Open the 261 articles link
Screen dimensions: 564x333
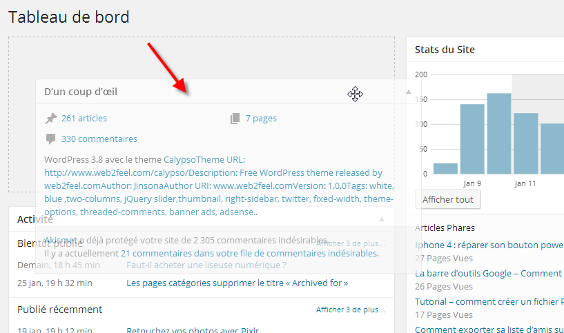click(x=84, y=119)
